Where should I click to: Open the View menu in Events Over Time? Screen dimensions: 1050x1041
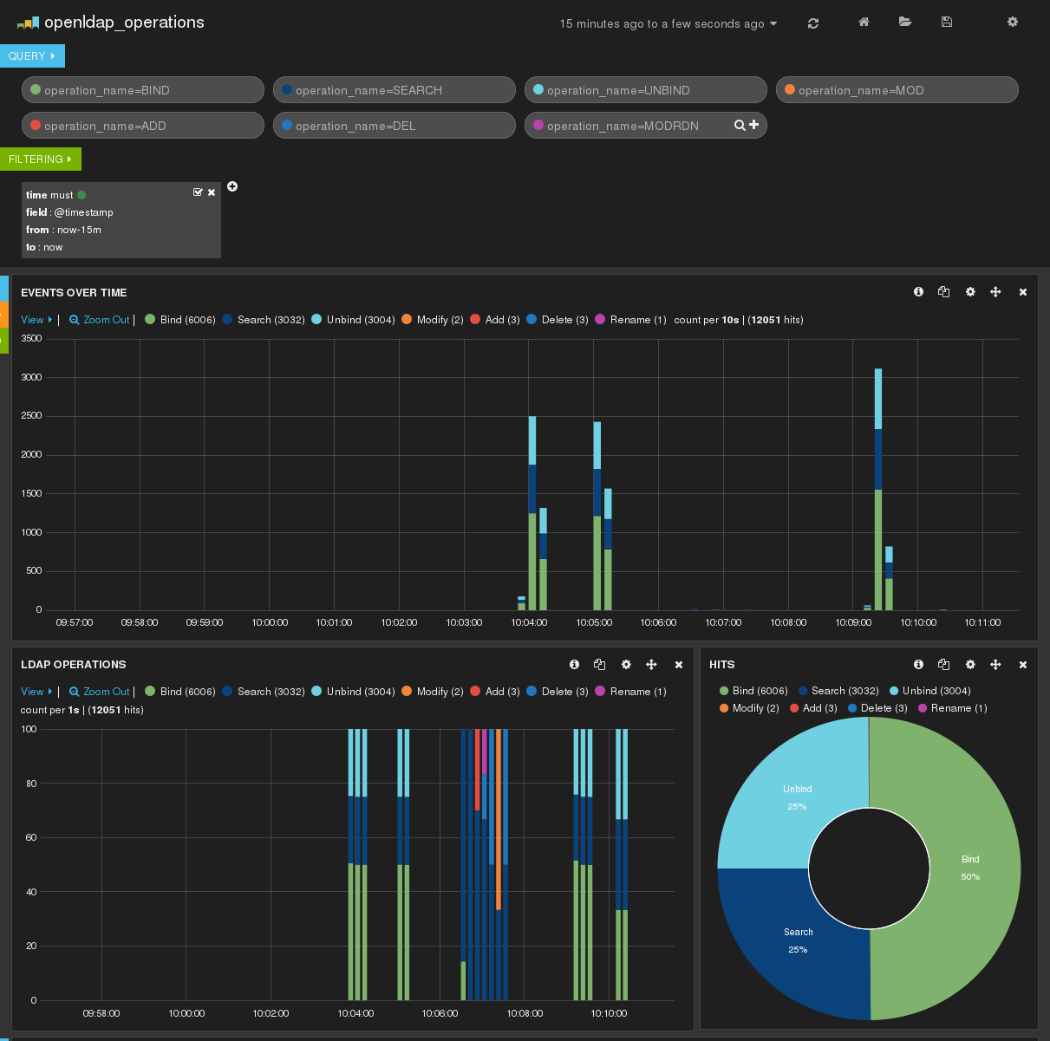[35, 320]
